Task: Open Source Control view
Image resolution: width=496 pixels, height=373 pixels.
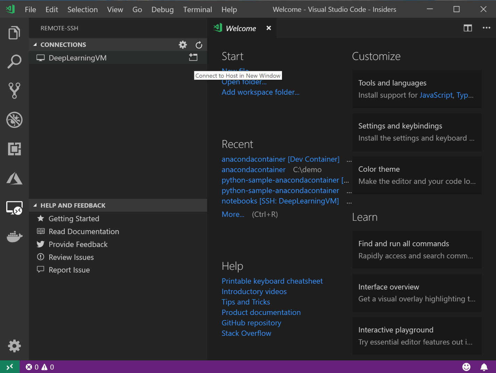Action: click(14, 90)
